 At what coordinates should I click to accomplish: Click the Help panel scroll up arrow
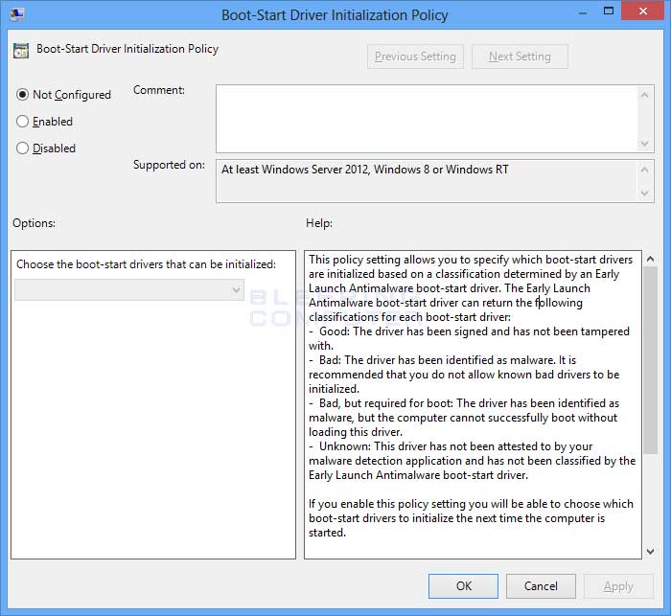[650, 260]
